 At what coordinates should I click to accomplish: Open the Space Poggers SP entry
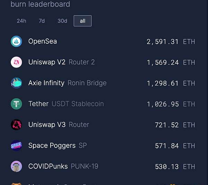[x=58, y=146]
